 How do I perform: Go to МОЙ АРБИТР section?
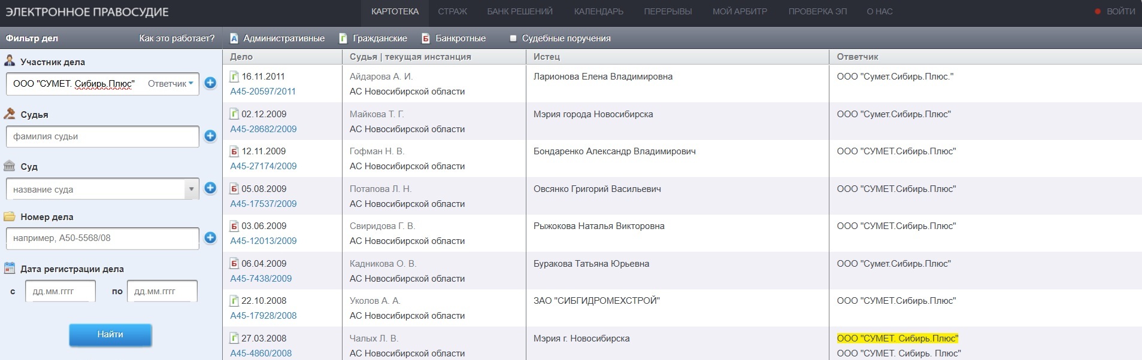740,11
